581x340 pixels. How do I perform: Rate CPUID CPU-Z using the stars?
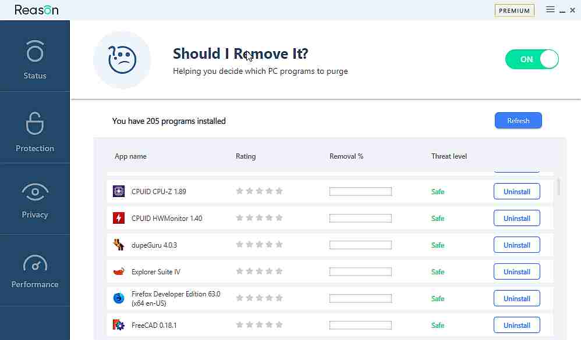coord(260,191)
